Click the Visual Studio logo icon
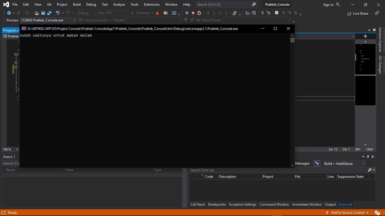Image resolution: width=385 pixels, height=216 pixels. click(6, 4)
